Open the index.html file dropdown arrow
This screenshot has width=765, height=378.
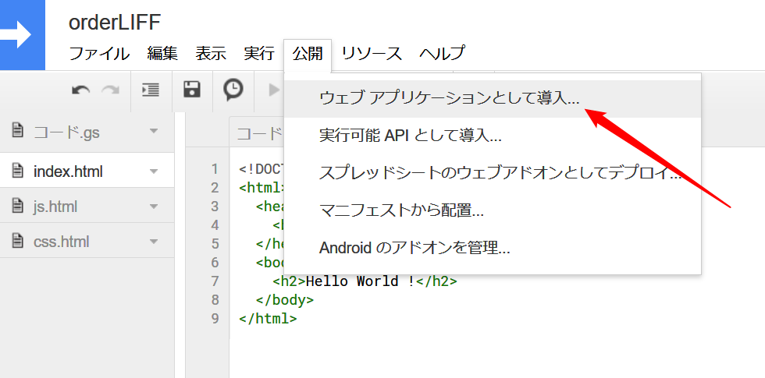(x=153, y=171)
